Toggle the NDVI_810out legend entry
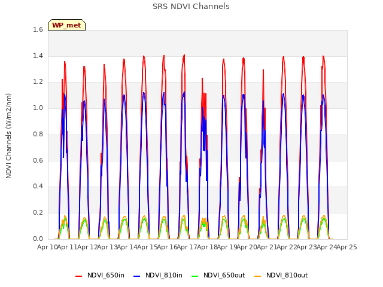383x287 pixels. tap(281, 275)
